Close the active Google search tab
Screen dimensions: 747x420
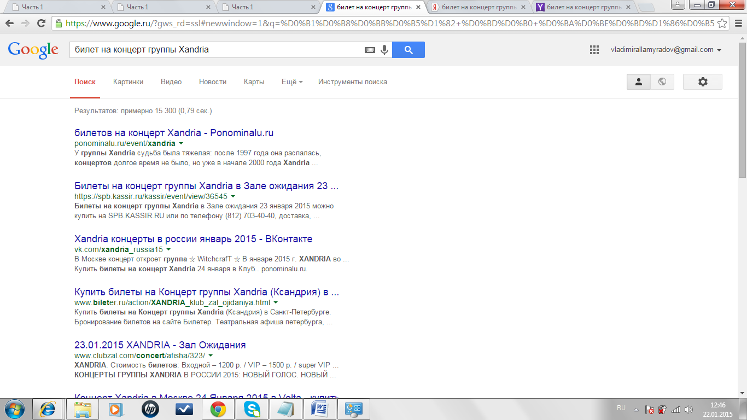[x=418, y=7]
